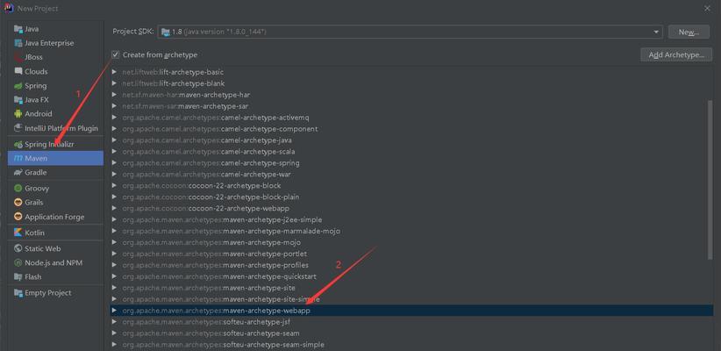Click the Android robot icon
Image resolution: width=721 pixels, height=351 pixels.
click(18, 113)
